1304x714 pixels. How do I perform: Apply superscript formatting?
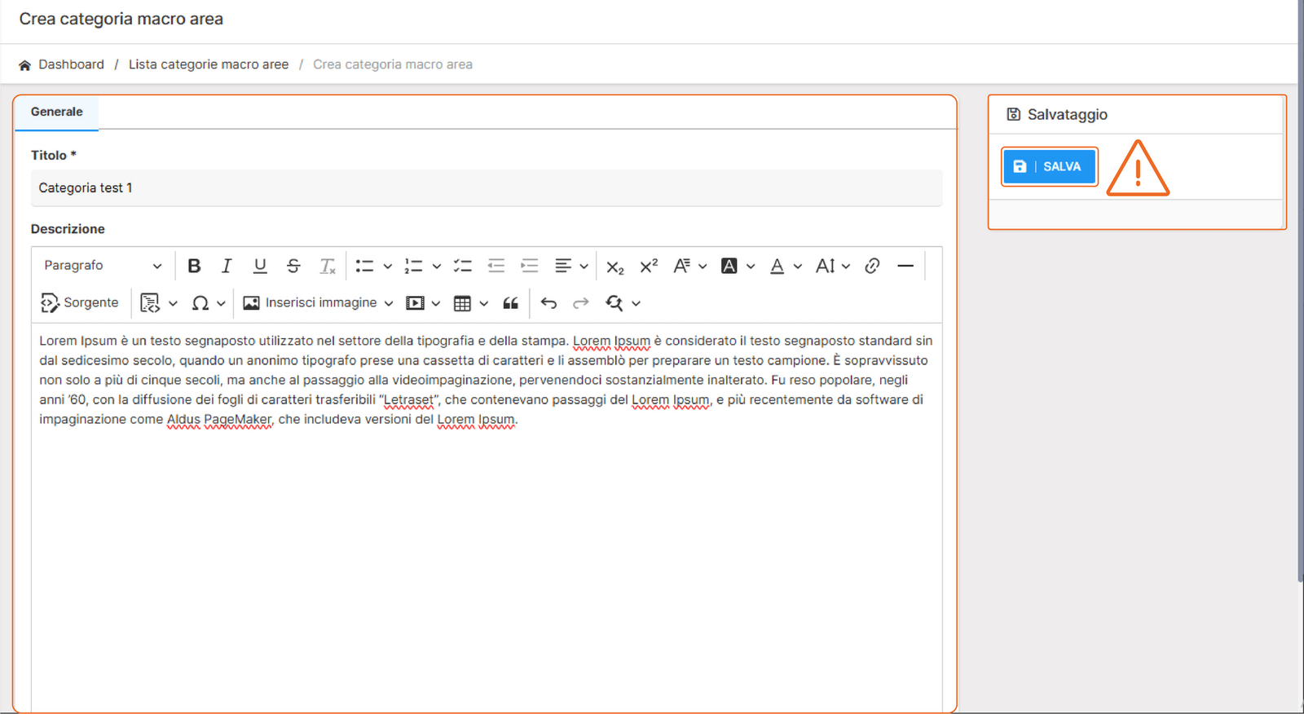649,266
